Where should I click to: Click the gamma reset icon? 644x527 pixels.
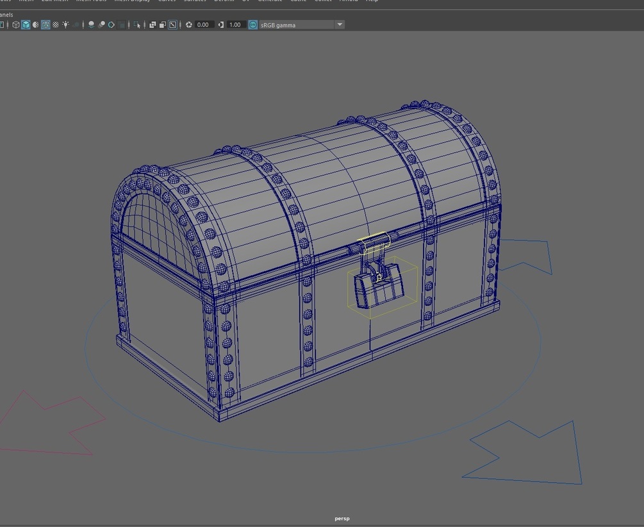tap(221, 24)
